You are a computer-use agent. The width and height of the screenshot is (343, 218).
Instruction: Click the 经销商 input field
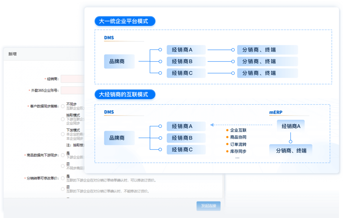pos(73,79)
